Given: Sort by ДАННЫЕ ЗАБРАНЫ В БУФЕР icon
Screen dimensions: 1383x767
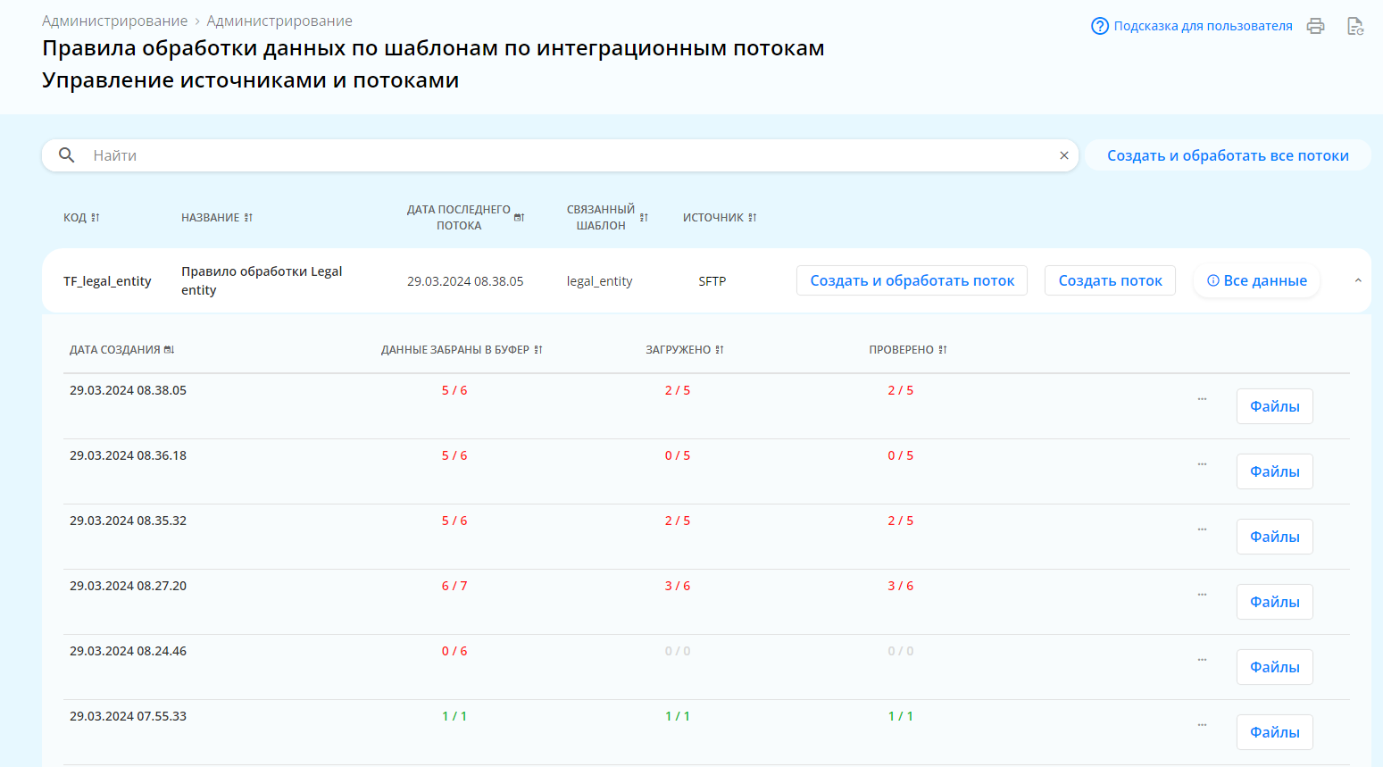Looking at the screenshot, I should (538, 350).
